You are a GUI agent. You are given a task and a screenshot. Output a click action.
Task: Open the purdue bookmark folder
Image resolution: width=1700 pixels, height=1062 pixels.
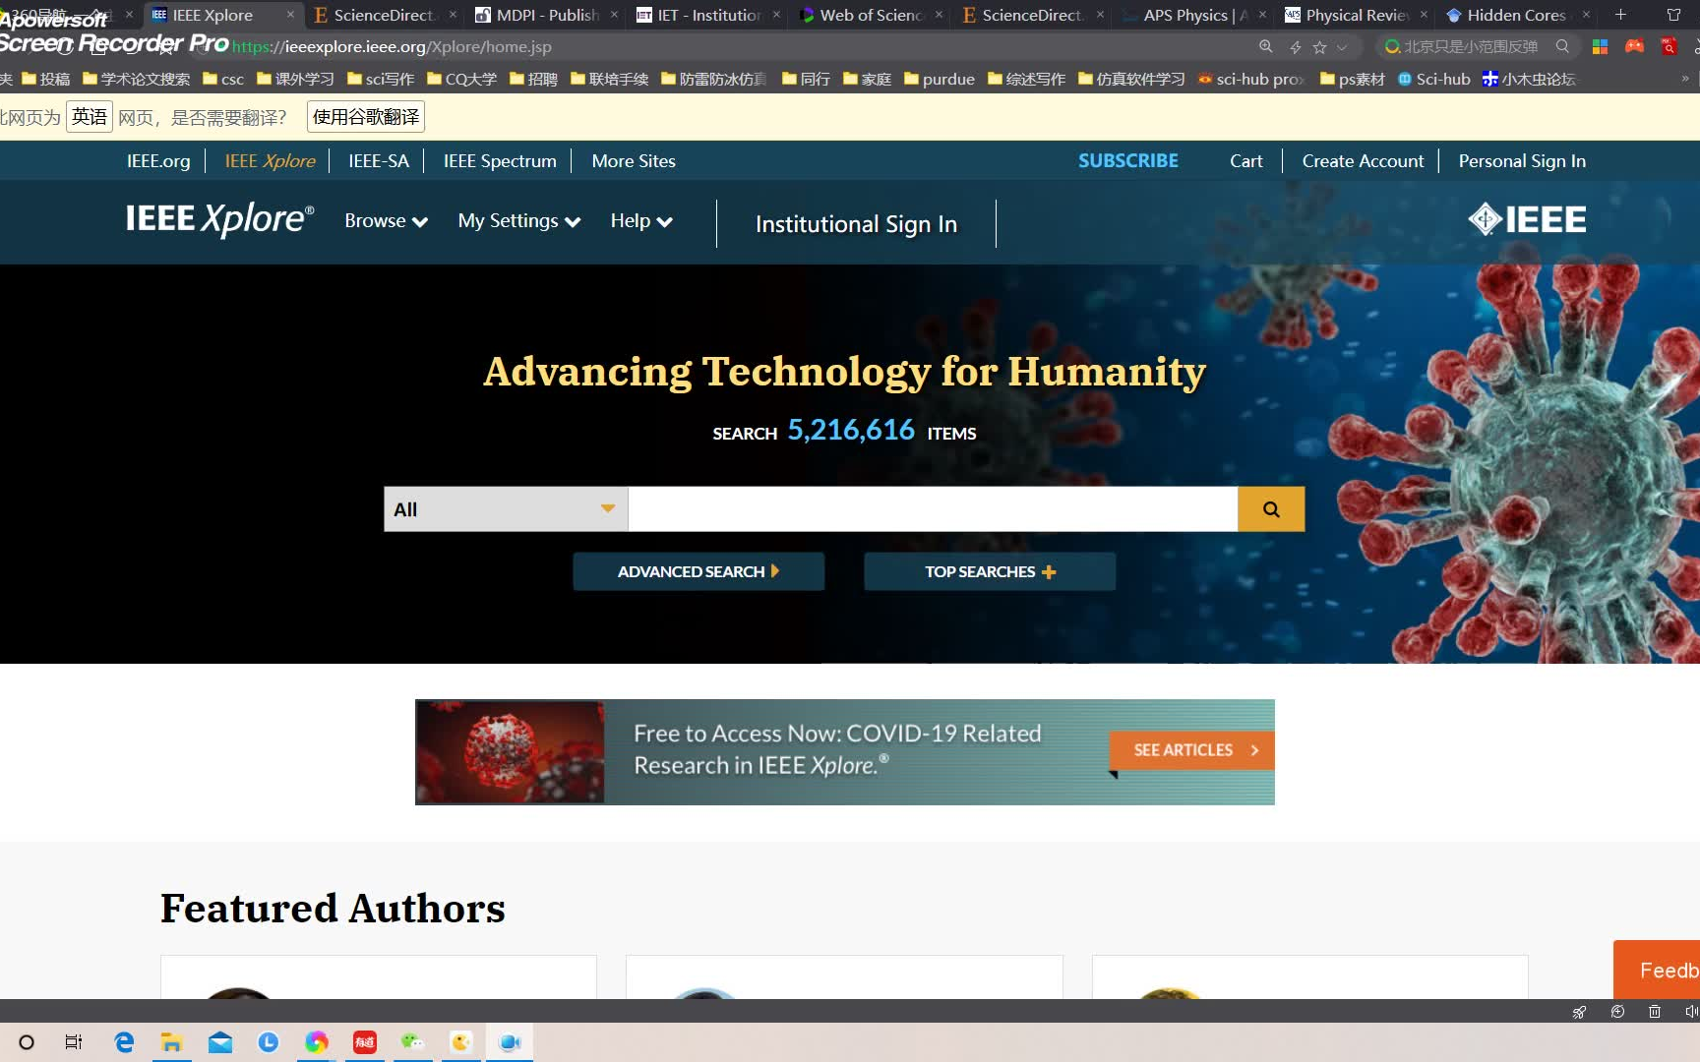coord(940,79)
